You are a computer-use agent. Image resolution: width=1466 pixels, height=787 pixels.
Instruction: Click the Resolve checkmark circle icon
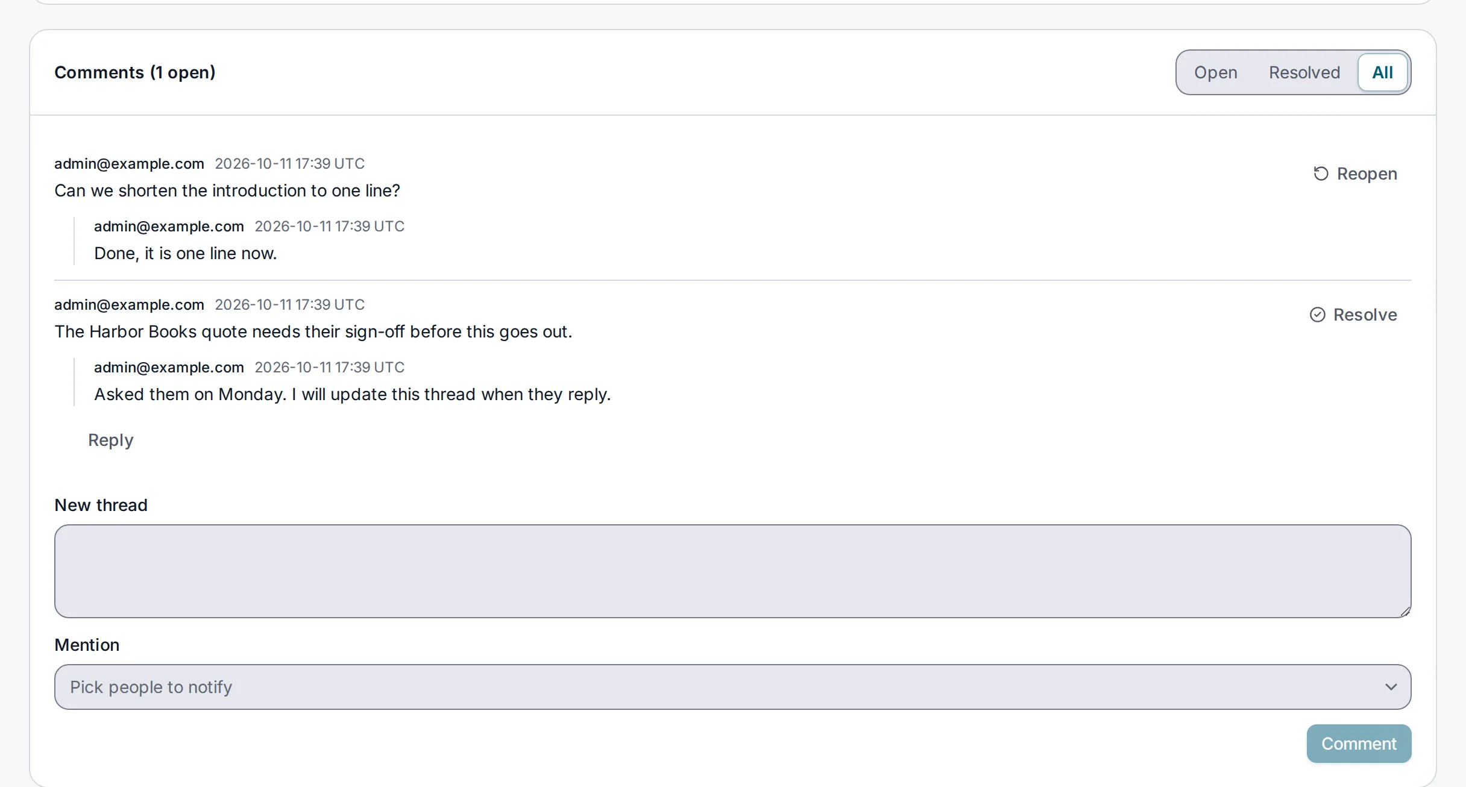point(1318,315)
